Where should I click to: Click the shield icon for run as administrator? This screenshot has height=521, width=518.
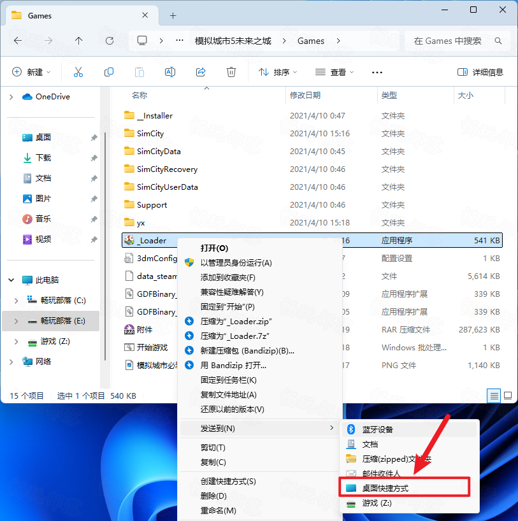(189, 262)
